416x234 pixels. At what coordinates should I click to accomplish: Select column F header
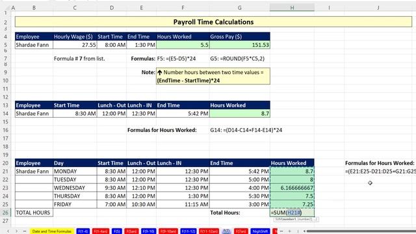coord(183,8)
